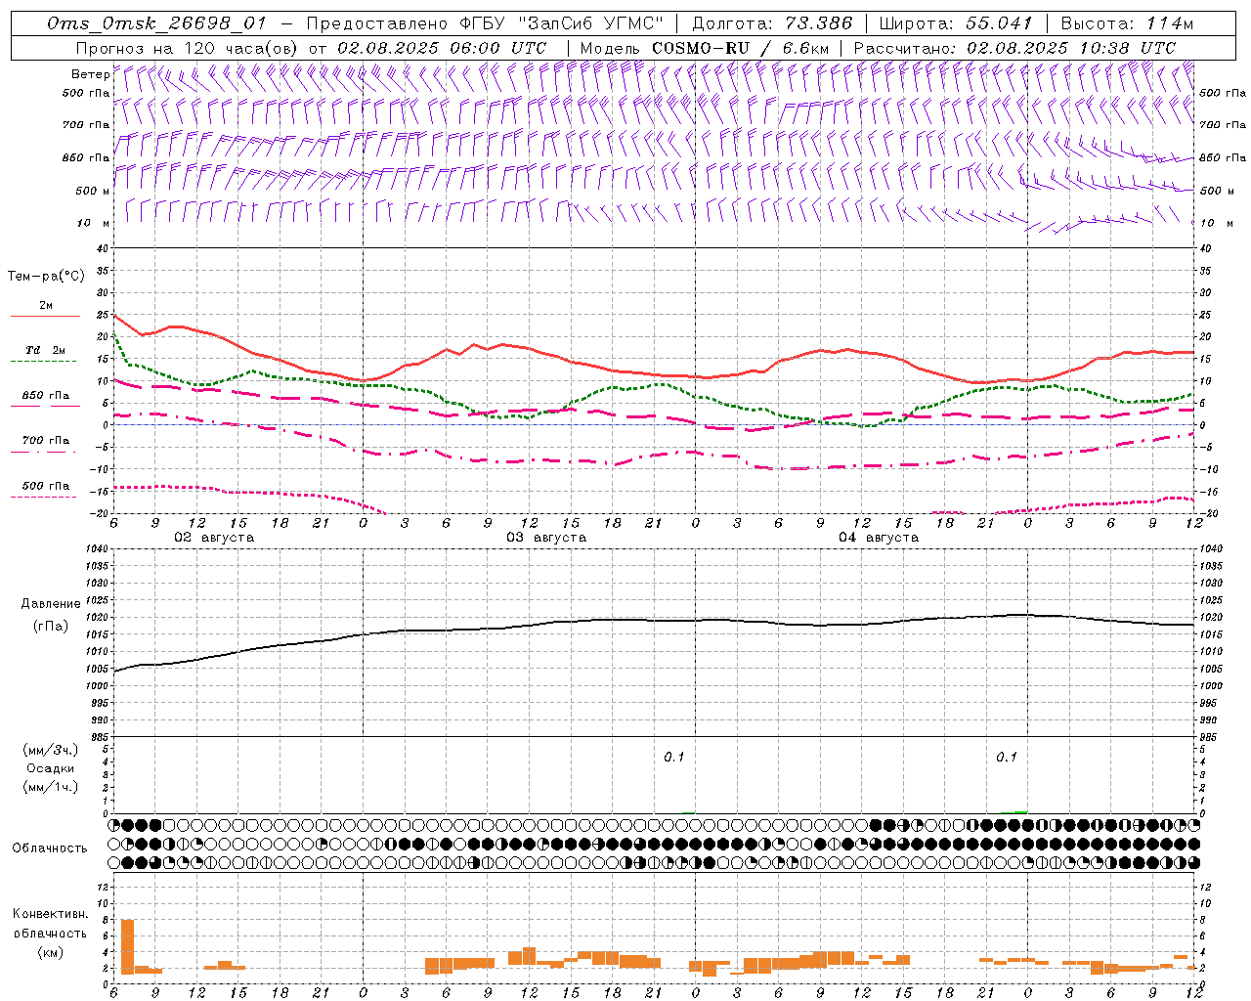Screen dimensions: 1251x1001
Task: Click the tallest orange convective cloud bar reaching 8 km
Action: (x=127, y=946)
